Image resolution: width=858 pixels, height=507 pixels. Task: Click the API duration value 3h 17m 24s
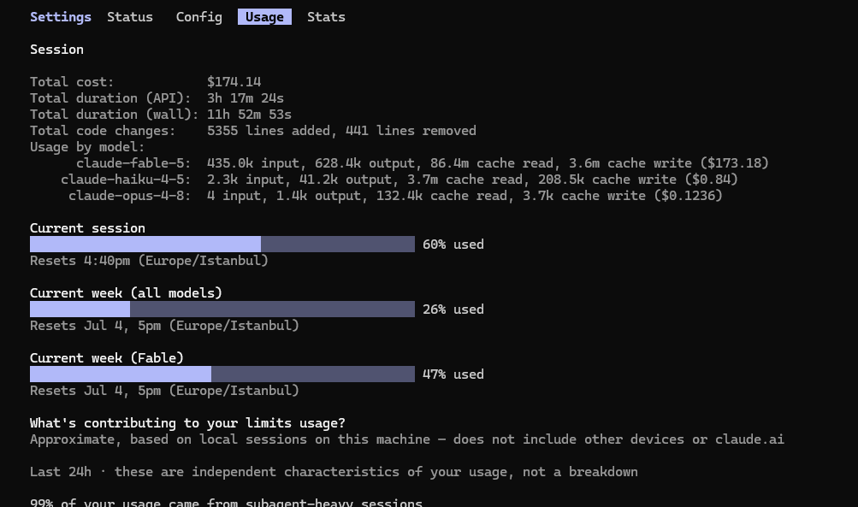pyautogui.click(x=246, y=98)
